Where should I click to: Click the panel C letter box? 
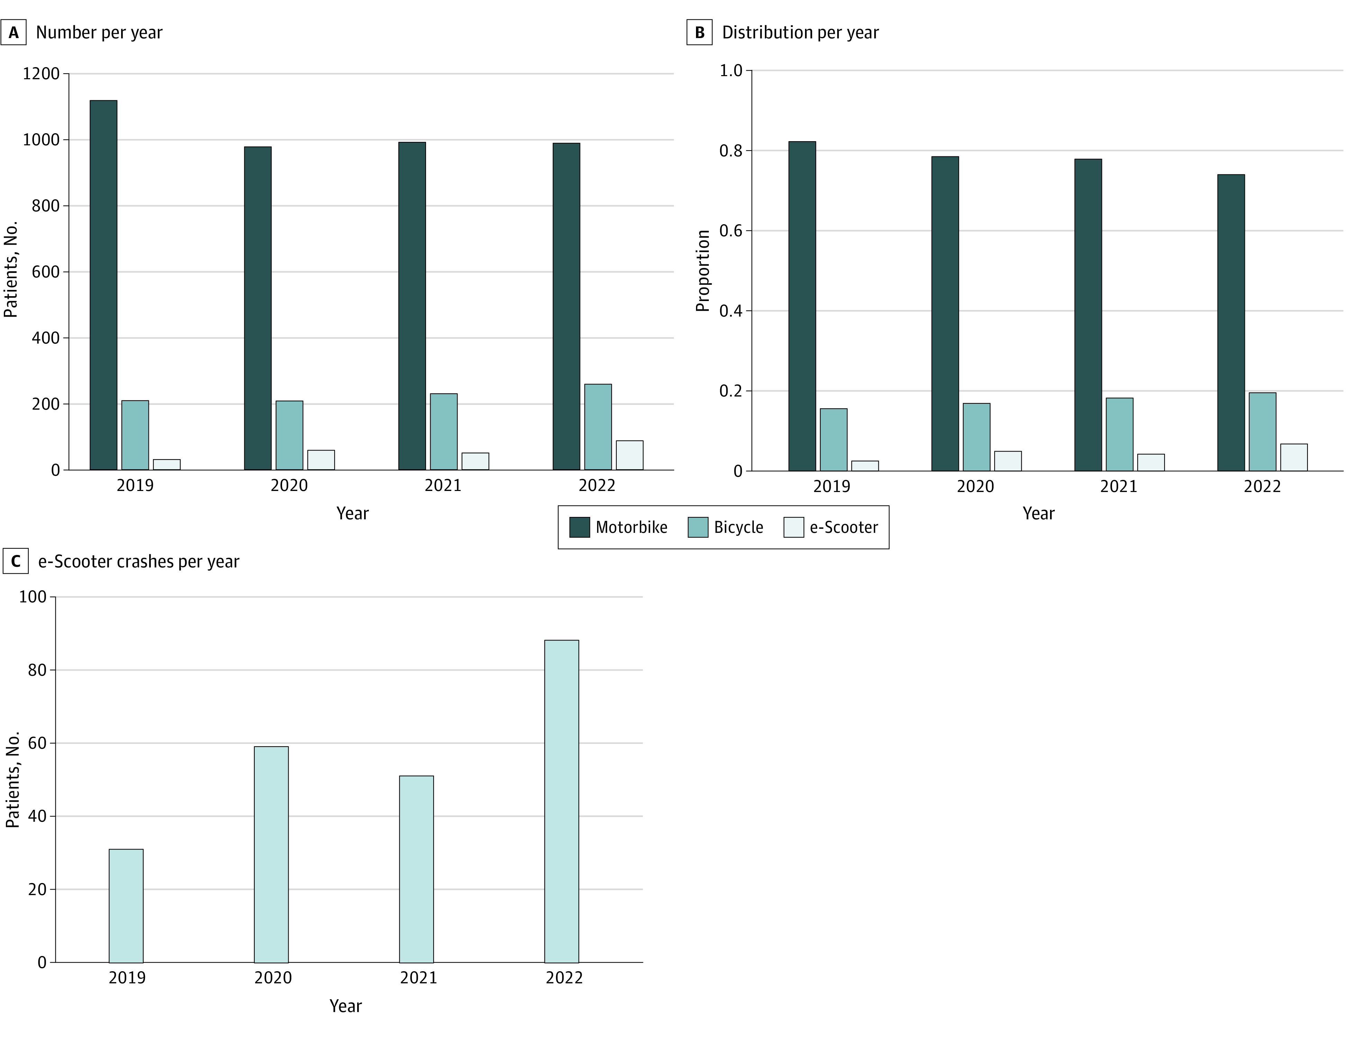[x=16, y=561]
